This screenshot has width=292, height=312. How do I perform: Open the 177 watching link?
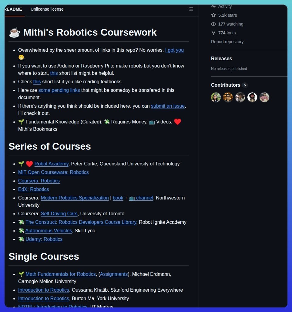(231, 24)
